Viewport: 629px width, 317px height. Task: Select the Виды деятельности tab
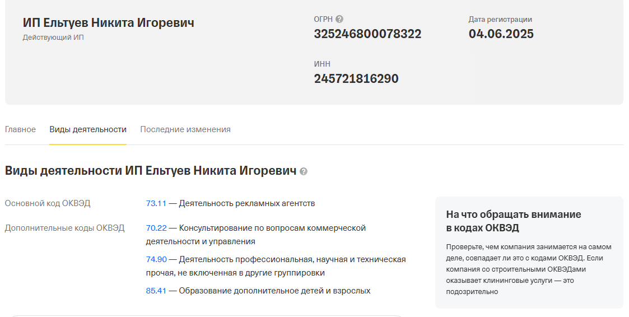coord(88,129)
